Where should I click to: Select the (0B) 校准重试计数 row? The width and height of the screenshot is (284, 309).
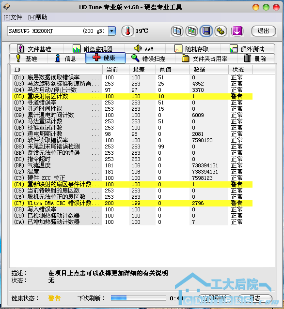(x=132, y=128)
